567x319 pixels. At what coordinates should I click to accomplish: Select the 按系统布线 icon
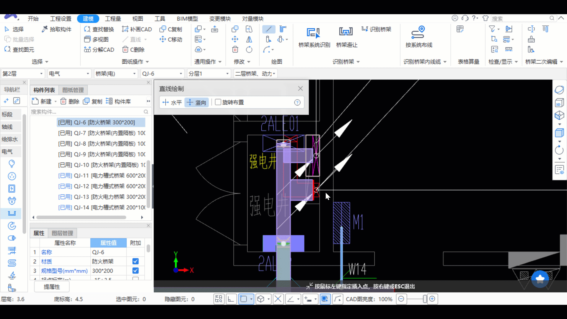coord(418,32)
